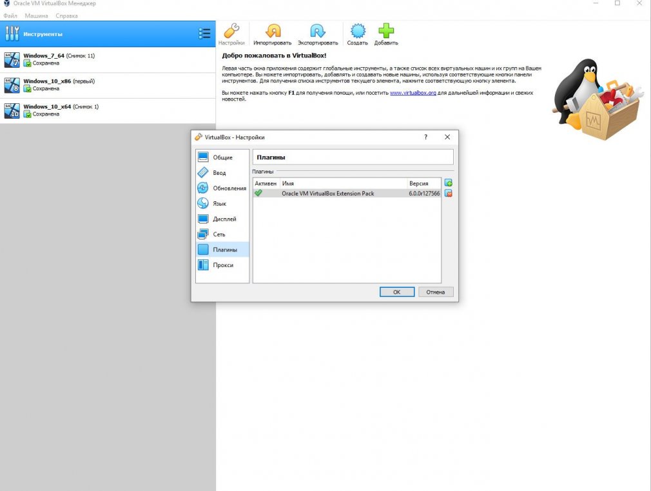Click the Язык globe category icon
651x491 pixels.
point(203,203)
